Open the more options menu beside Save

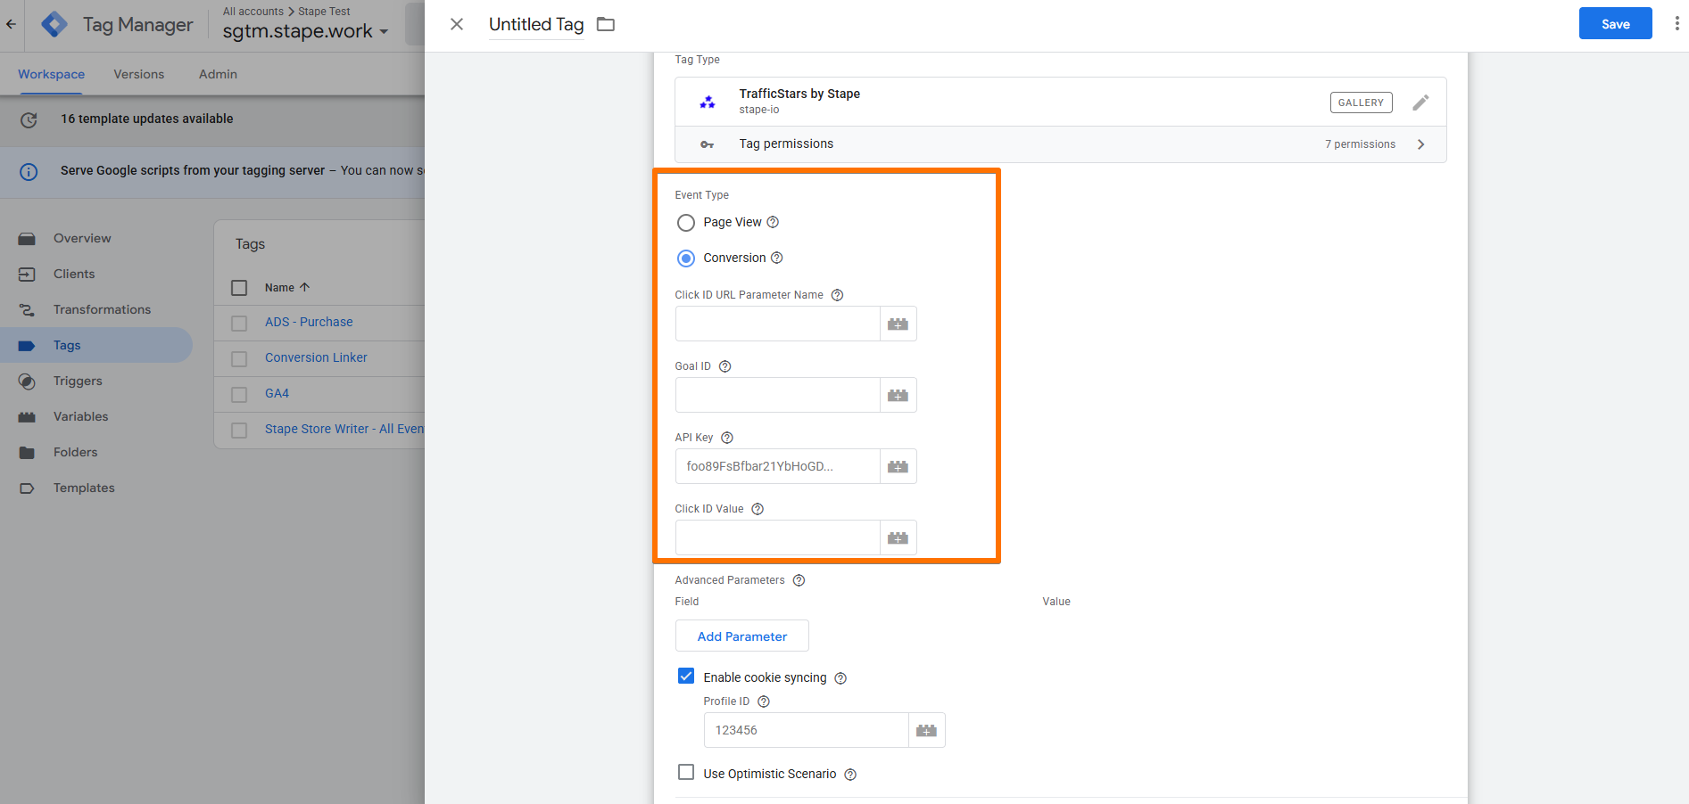(1677, 23)
